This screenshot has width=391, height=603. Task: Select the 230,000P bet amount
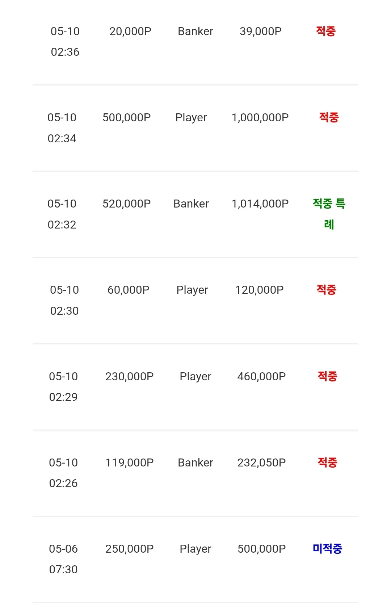point(130,377)
